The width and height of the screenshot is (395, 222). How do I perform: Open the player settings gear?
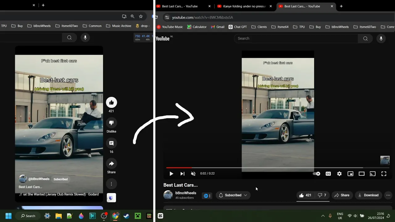[339, 174]
